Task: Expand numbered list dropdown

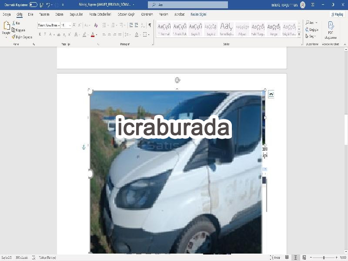Action: click(117, 25)
